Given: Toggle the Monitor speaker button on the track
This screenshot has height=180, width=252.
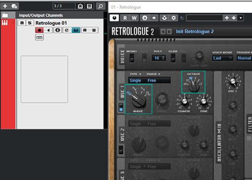Looking at the screenshot, I should [48, 30].
